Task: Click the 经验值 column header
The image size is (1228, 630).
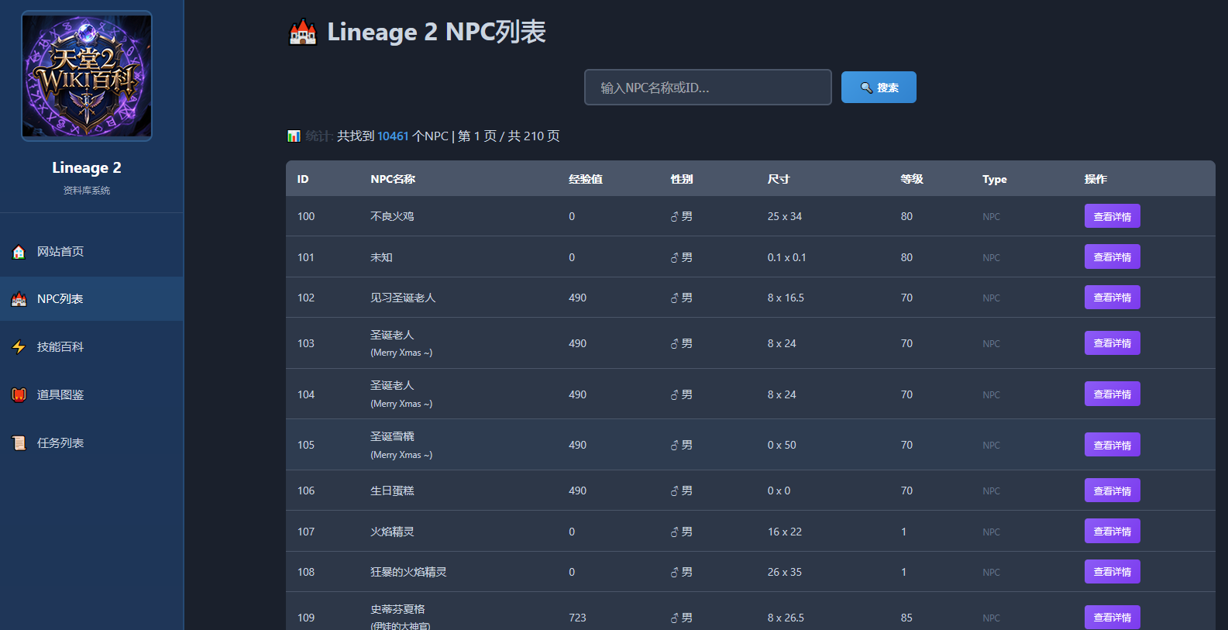Action: point(586,179)
